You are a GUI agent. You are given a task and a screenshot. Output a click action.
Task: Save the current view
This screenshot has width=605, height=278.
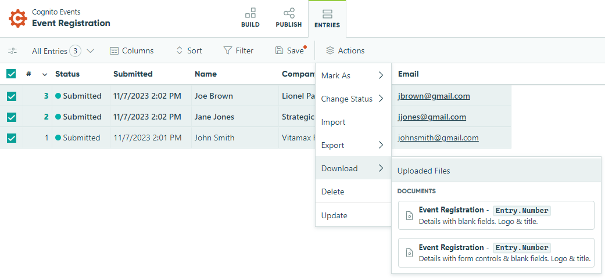[290, 51]
